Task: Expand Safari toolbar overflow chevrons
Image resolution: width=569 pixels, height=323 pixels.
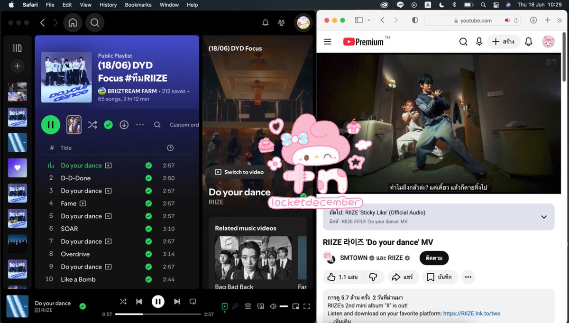Action: [x=560, y=20]
